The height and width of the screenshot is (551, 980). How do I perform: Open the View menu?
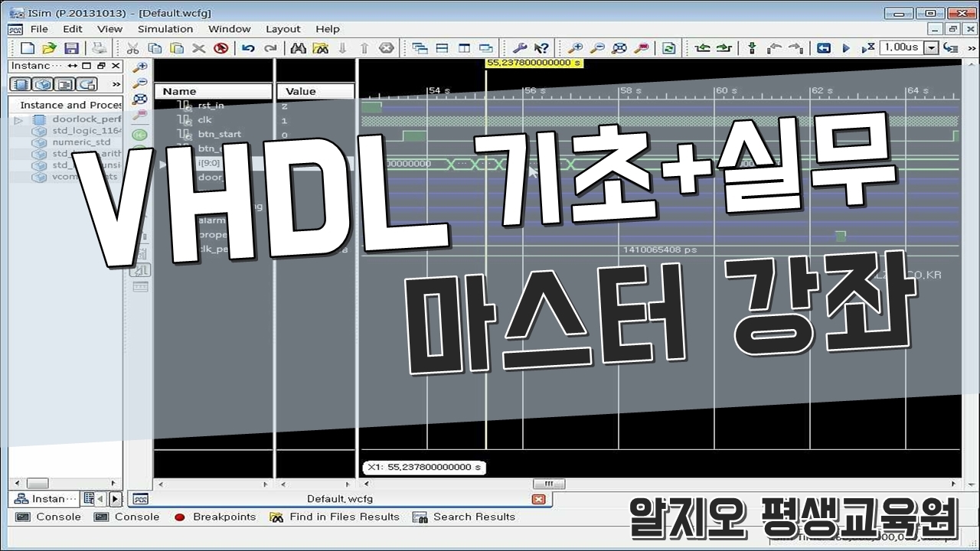(x=109, y=29)
